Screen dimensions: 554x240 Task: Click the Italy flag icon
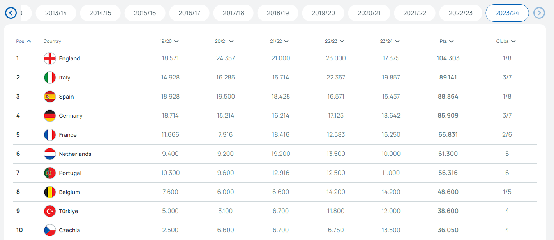50,78
